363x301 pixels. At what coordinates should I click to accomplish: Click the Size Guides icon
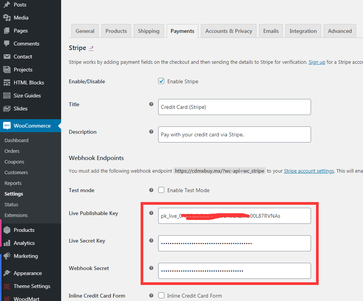click(x=7, y=95)
